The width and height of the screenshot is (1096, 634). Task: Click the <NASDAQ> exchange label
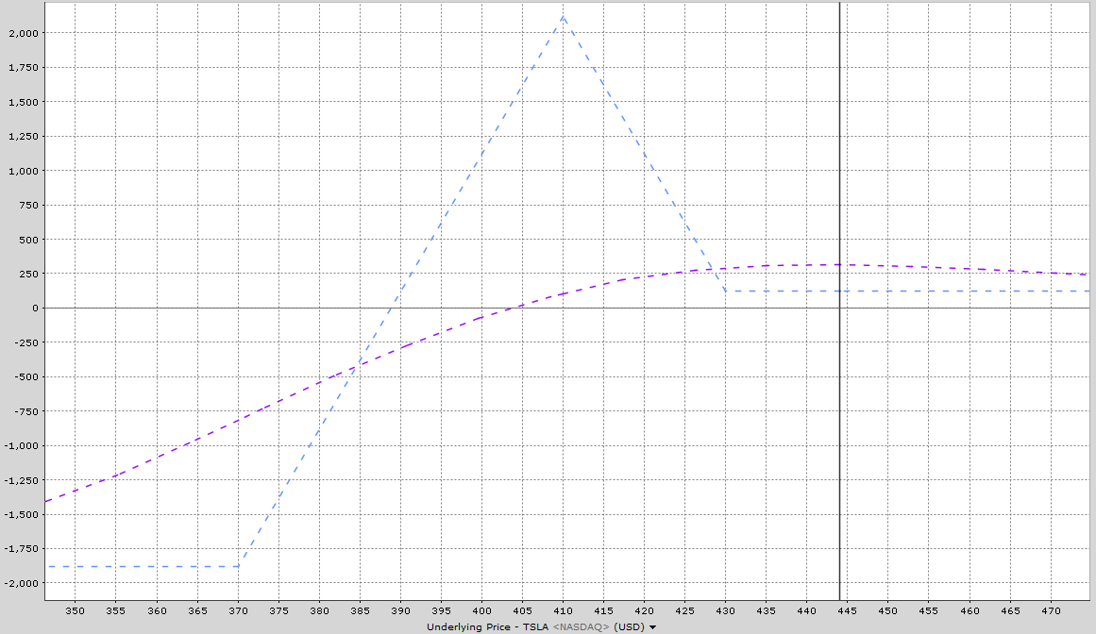point(582,626)
